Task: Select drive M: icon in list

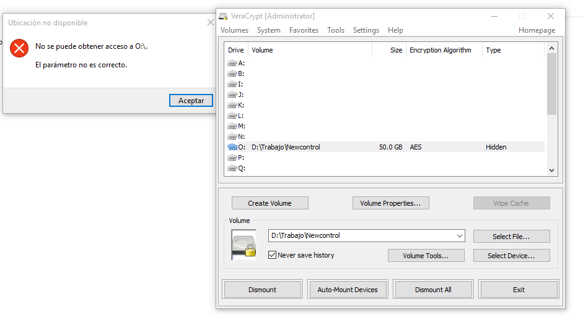Action: pyautogui.click(x=232, y=126)
